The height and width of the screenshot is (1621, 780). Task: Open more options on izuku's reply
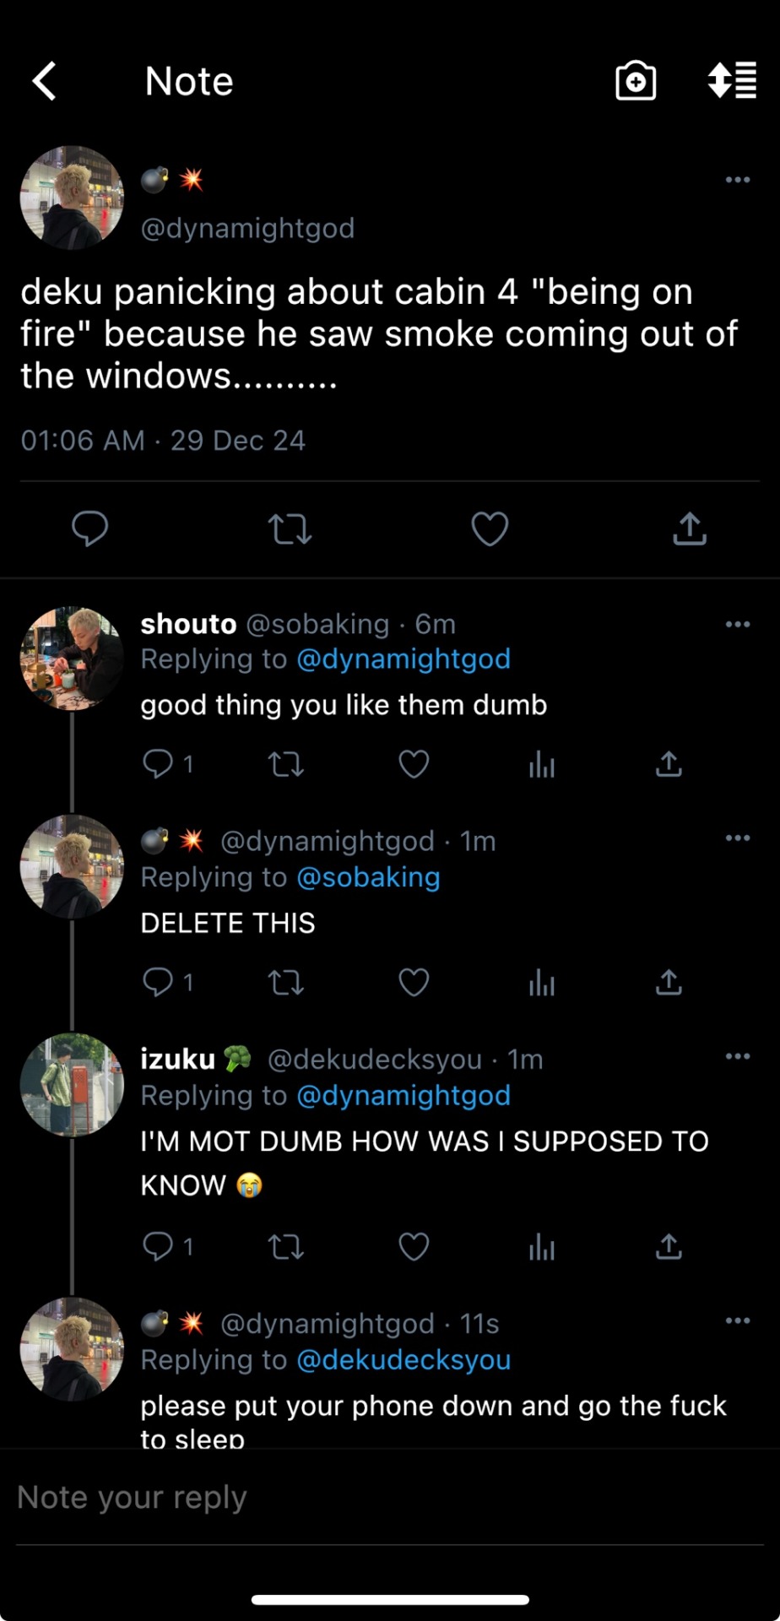(738, 1057)
